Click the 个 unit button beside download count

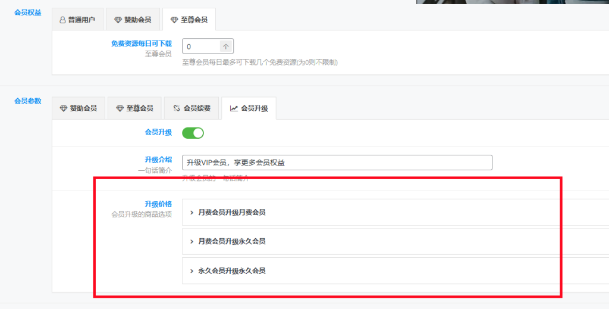(x=226, y=46)
